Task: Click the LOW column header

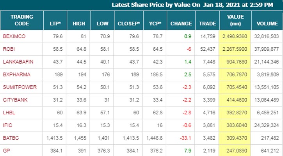Action: (x=102, y=23)
